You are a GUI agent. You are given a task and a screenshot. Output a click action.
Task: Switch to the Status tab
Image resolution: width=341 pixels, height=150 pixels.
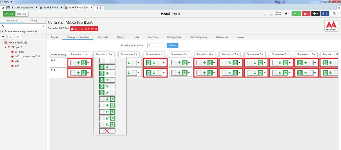54,37
